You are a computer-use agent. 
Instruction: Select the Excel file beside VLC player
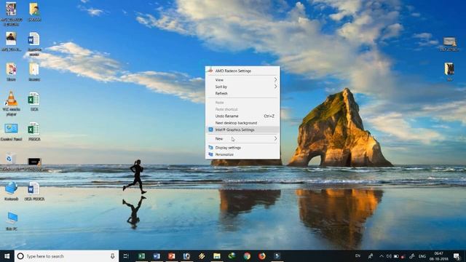[x=34, y=102]
